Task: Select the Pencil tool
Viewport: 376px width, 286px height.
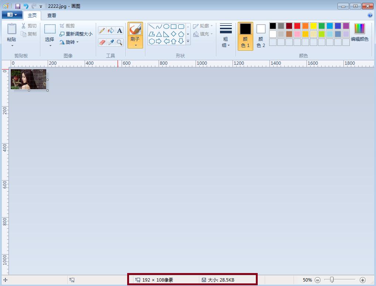Action: pyautogui.click(x=102, y=30)
